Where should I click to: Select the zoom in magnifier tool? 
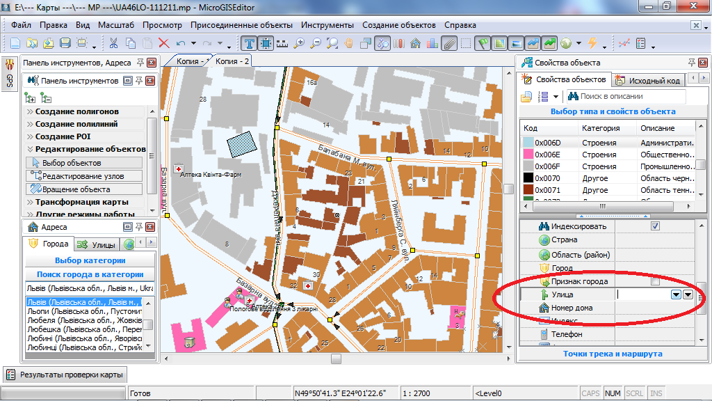(x=300, y=43)
